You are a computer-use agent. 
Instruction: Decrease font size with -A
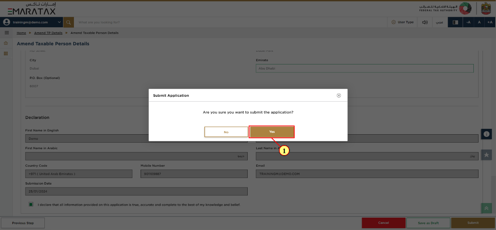(468, 22)
